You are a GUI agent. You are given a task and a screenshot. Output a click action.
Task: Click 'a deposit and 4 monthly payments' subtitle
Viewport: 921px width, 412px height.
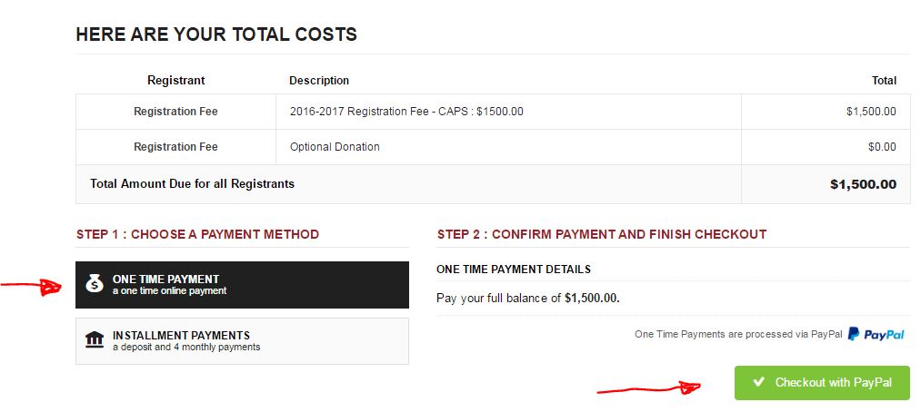pyautogui.click(x=186, y=347)
